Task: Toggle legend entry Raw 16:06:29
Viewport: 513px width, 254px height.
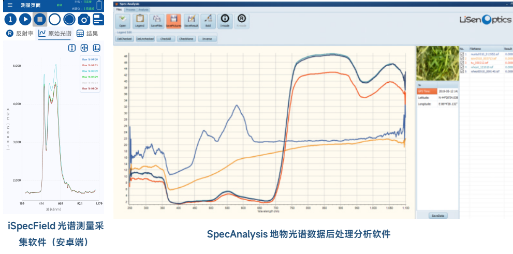Action: [x=90, y=77]
